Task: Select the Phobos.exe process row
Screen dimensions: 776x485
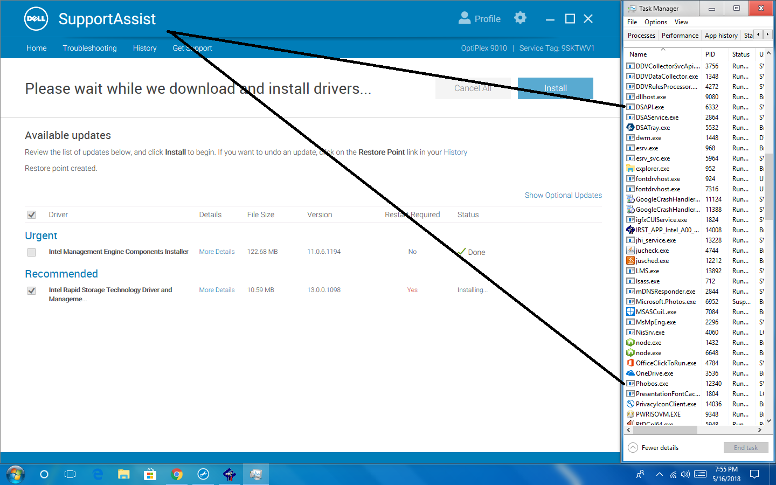Action: click(695, 384)
